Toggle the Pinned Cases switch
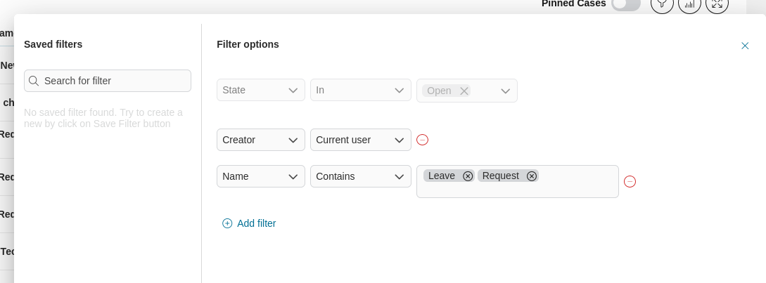 tap(626, 4)
